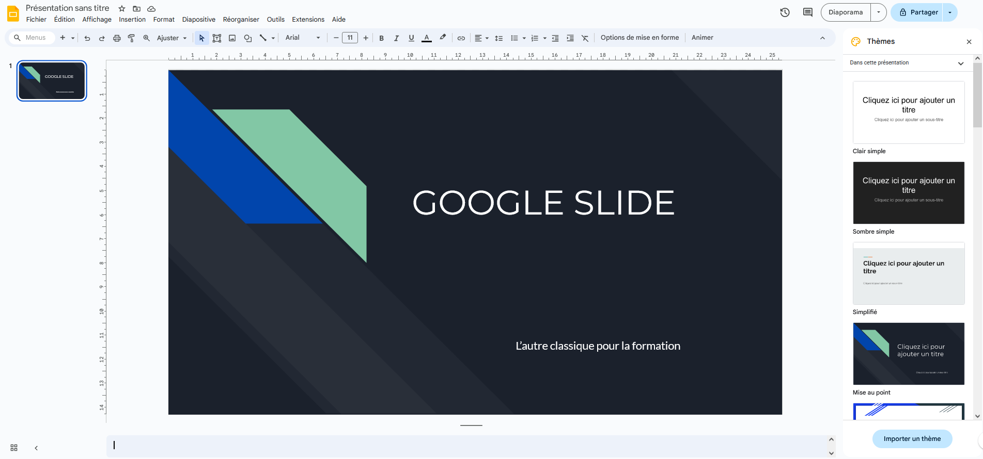Screen dimensions: 983x459
Task: Click the bulleted list icon
Action: pyautogui.click(x=514, y=38)
